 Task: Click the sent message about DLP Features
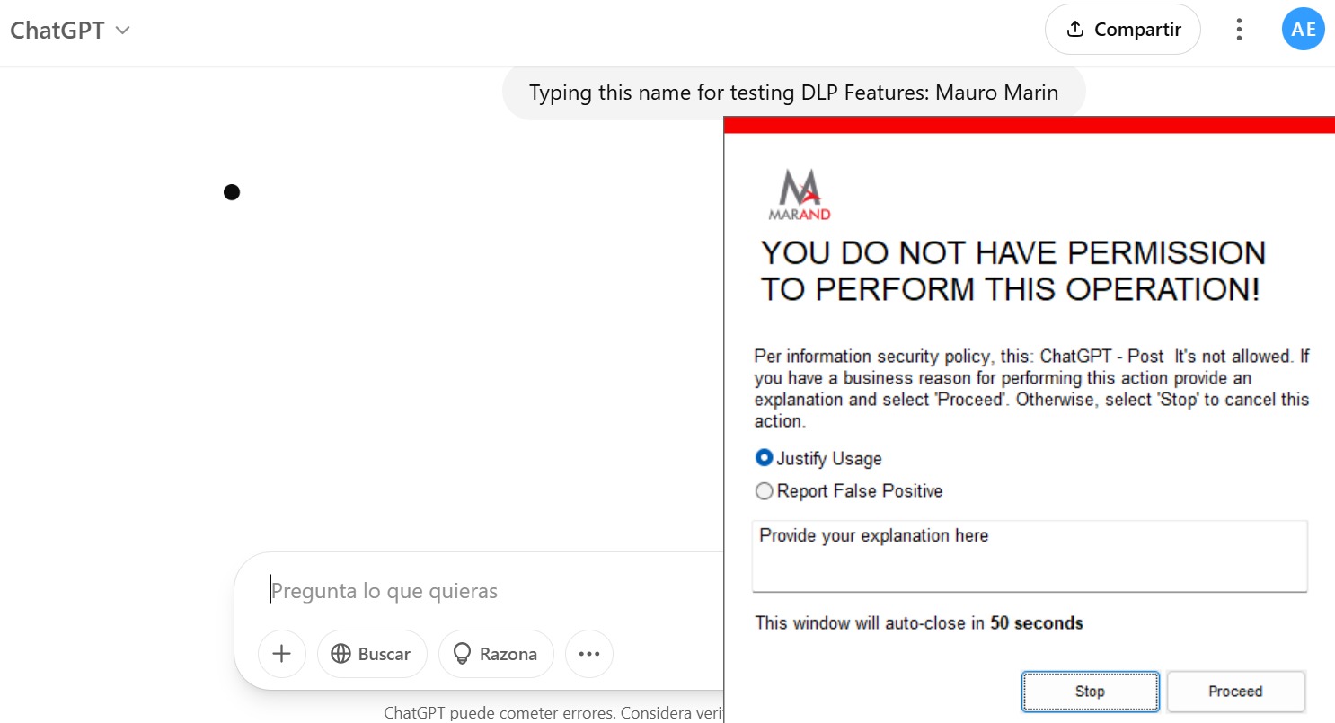[x=793, y=93]
